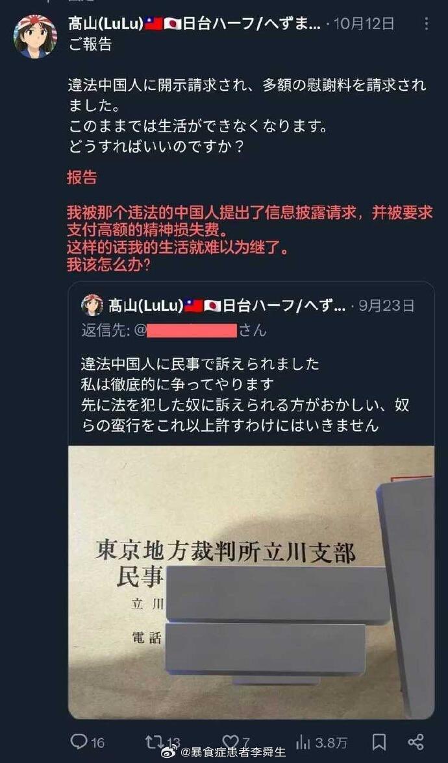Open the share icon

pos(416,742)
